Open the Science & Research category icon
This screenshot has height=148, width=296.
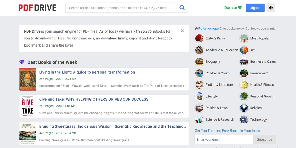[x=199, y=120]
